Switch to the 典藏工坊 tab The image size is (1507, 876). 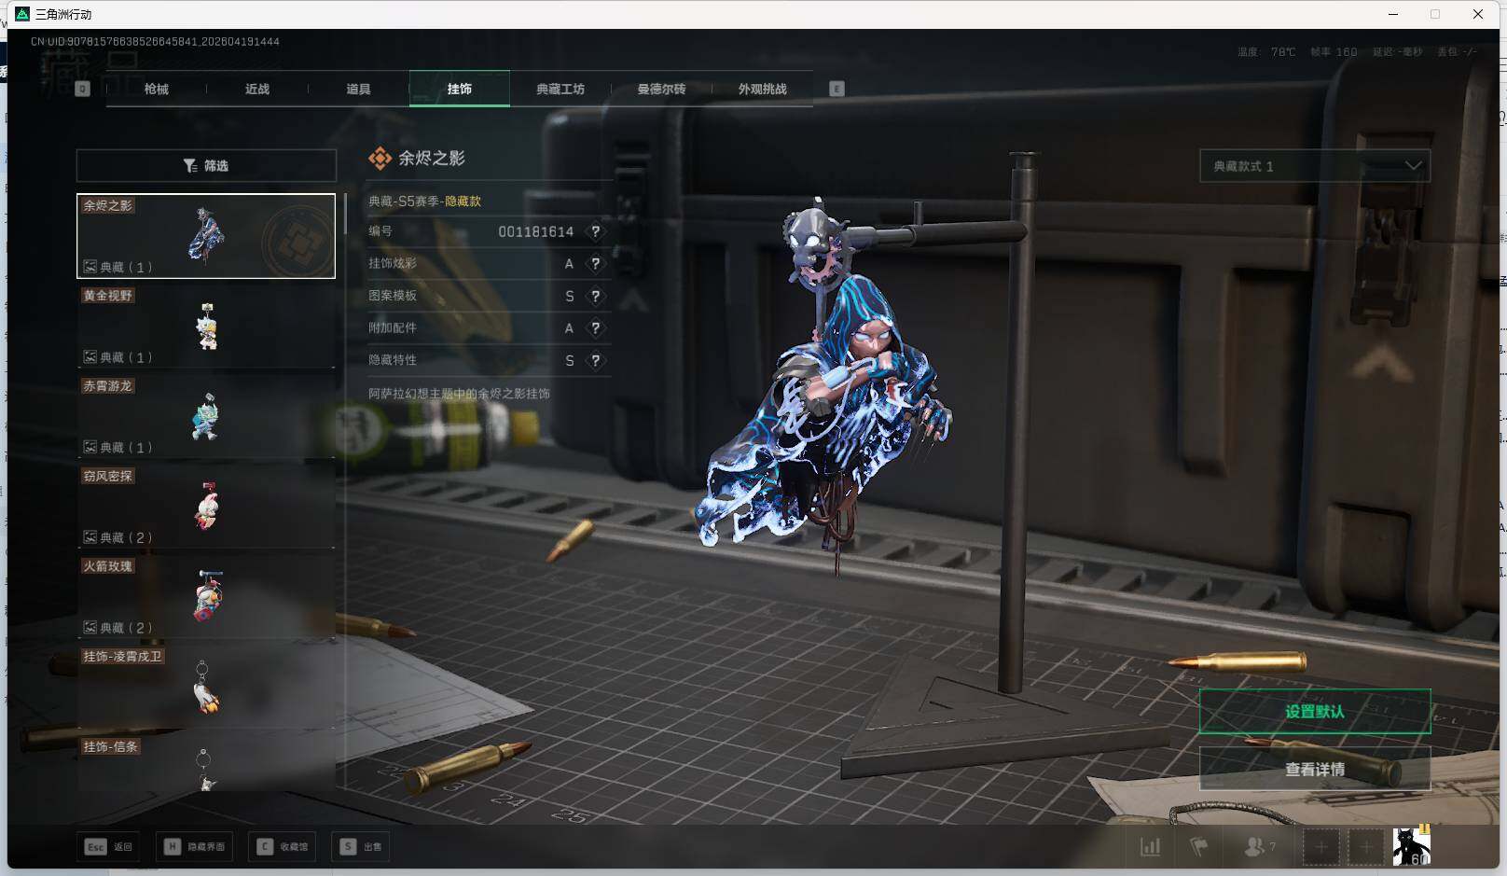(x=560, y=90)
